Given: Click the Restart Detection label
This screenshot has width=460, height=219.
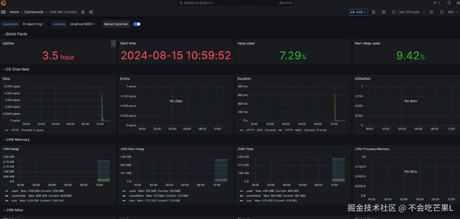Looking at the screenshot, I should click(x=116, y=24).
